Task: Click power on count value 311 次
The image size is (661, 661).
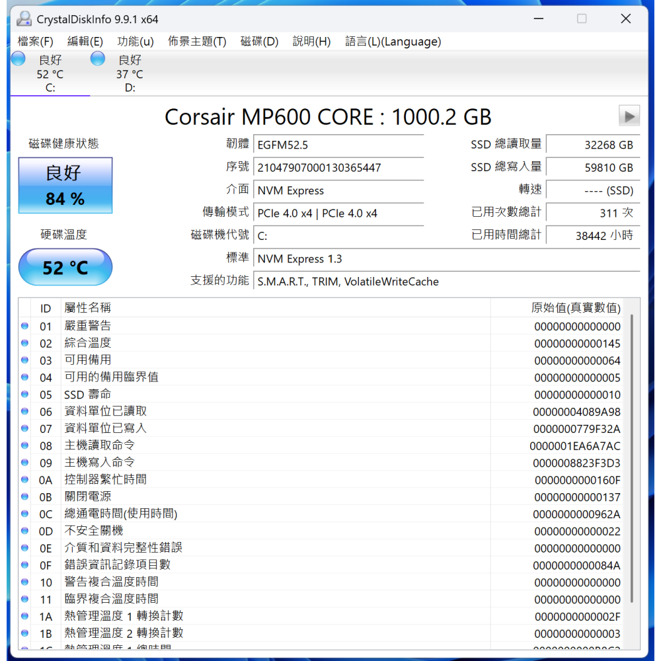Action: (593, 213)
